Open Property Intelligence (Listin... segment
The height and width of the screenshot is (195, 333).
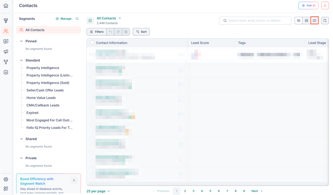[x=50, y=75]
